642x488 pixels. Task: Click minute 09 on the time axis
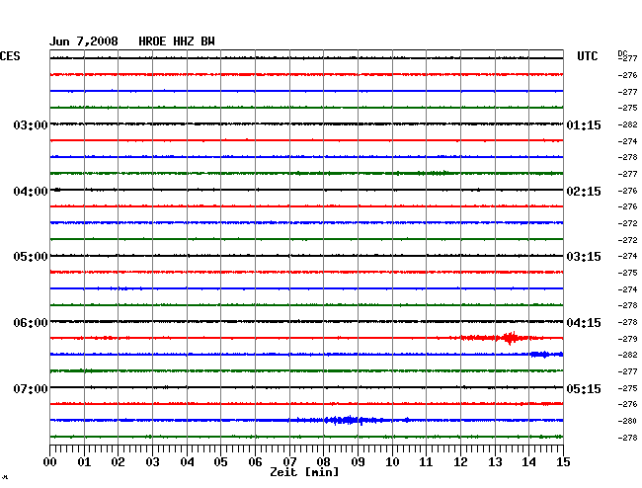point(358,461)
